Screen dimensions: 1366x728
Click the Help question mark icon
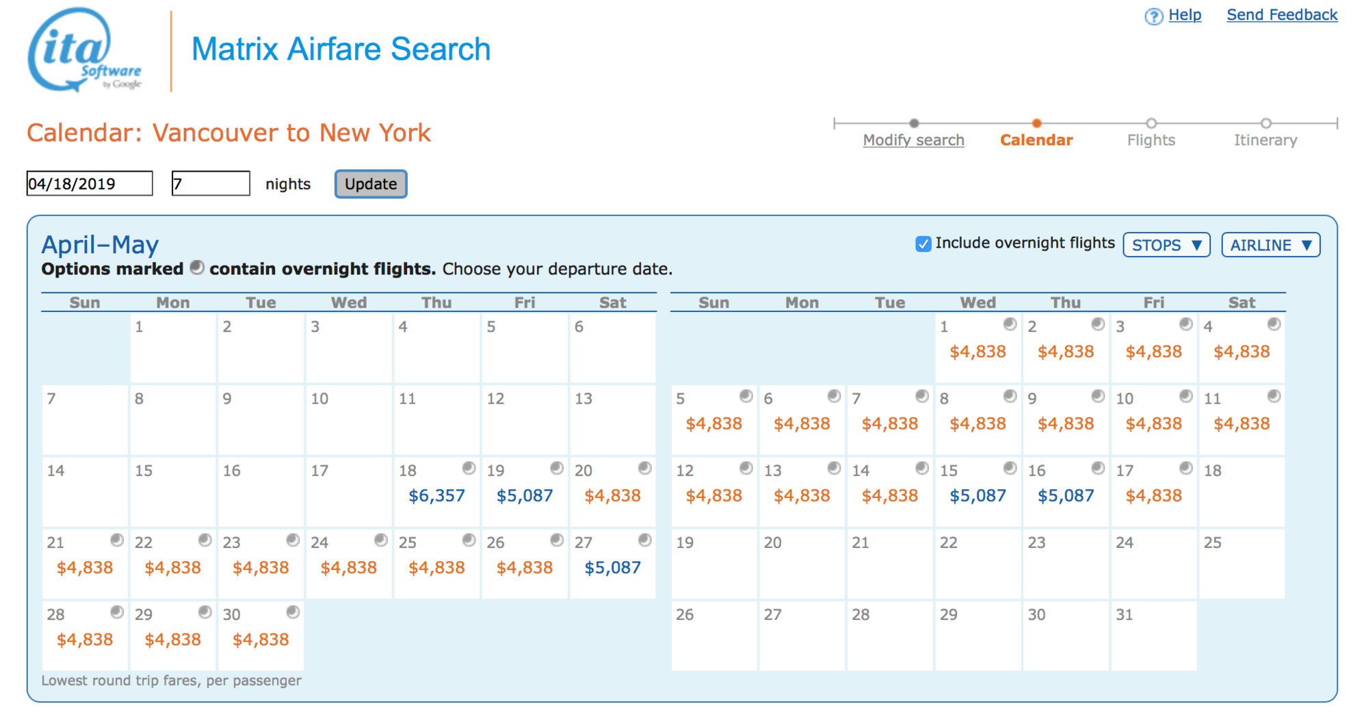click(1153, 16)
